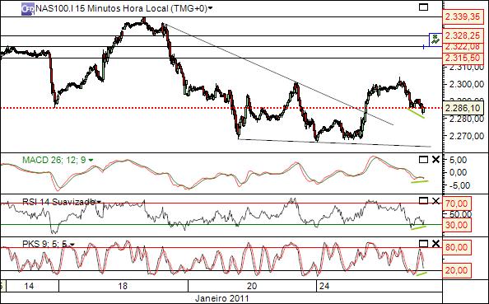The height and width of the screenshot is (304, 489).
Task: Click the PKS 20,00 level label
Action: [x=457, y=270]
